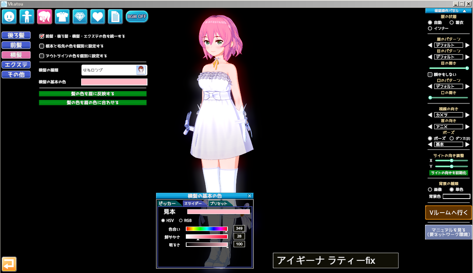Click next arrow for eyebrow pattern
The image size is (473, 273).
pyautogui.click(x=467, y=45)
